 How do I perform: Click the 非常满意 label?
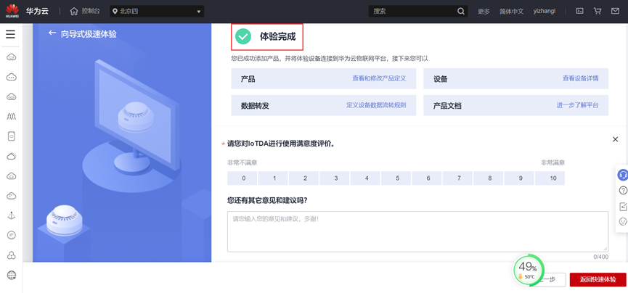pos(552,162)
